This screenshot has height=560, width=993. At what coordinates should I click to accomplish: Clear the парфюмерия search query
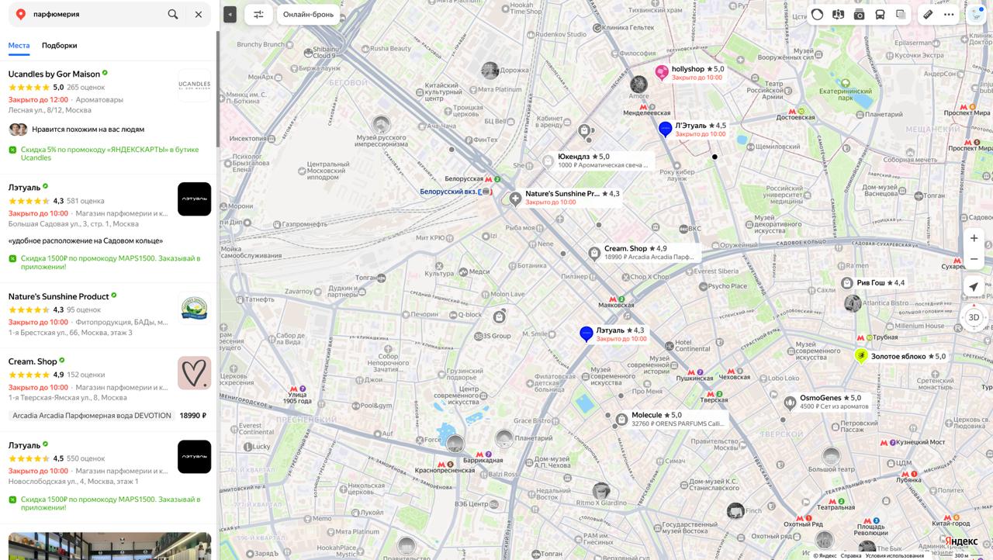(199, 14)
